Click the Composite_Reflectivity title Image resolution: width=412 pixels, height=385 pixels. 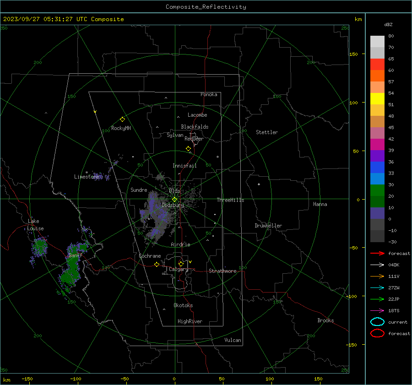206,7
